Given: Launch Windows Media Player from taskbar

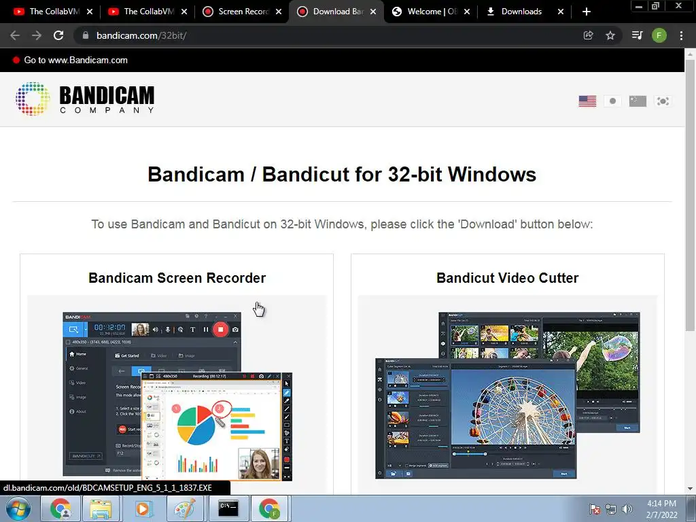Looking at the screenshot, I should pos(143,508).
